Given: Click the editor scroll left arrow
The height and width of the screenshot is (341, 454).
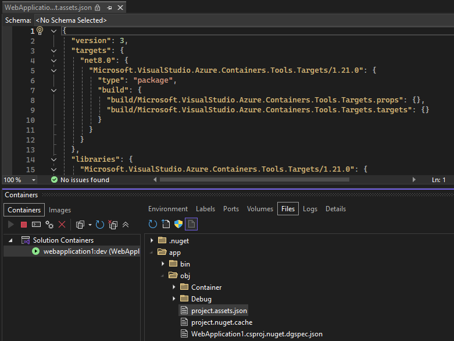Looking at the screenshot, I should 155,180.
